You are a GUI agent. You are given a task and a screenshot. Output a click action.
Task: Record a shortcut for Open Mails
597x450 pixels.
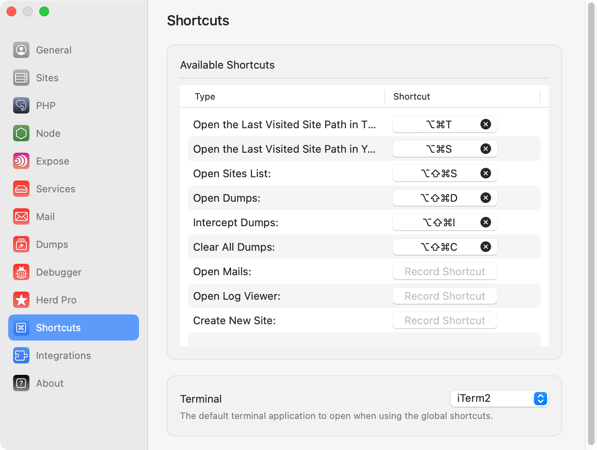(x=444, y=271)
